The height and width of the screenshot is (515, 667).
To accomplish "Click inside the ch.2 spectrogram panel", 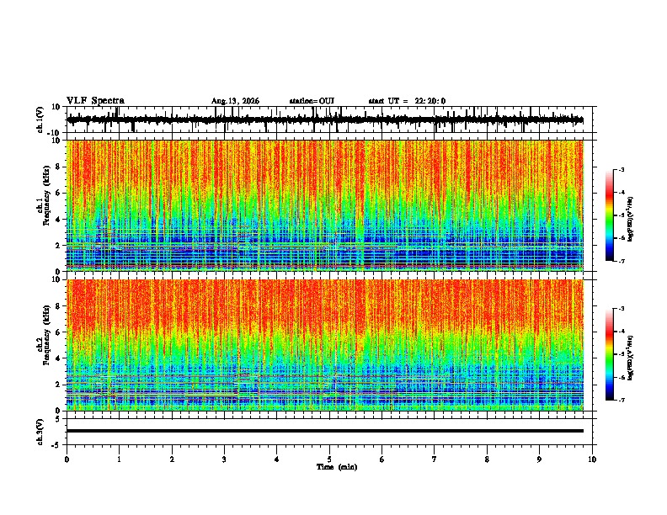I will tap(325, 345).
